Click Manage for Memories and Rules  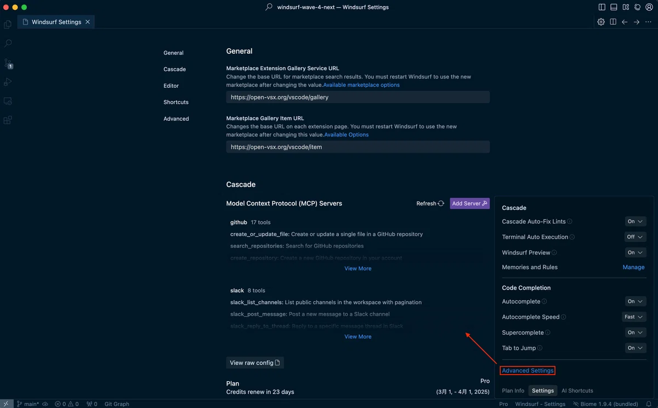point(633,267)
